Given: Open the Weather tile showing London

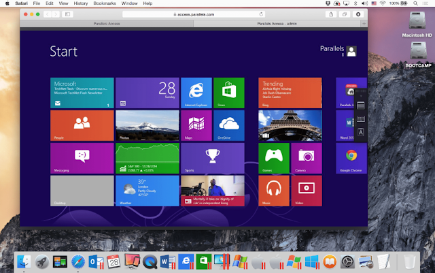Looking at the screenshot, I should 147,191.
